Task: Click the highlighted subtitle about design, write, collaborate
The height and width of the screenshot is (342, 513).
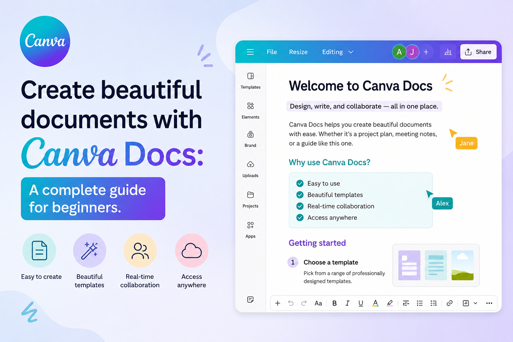Action: (364, 106)
